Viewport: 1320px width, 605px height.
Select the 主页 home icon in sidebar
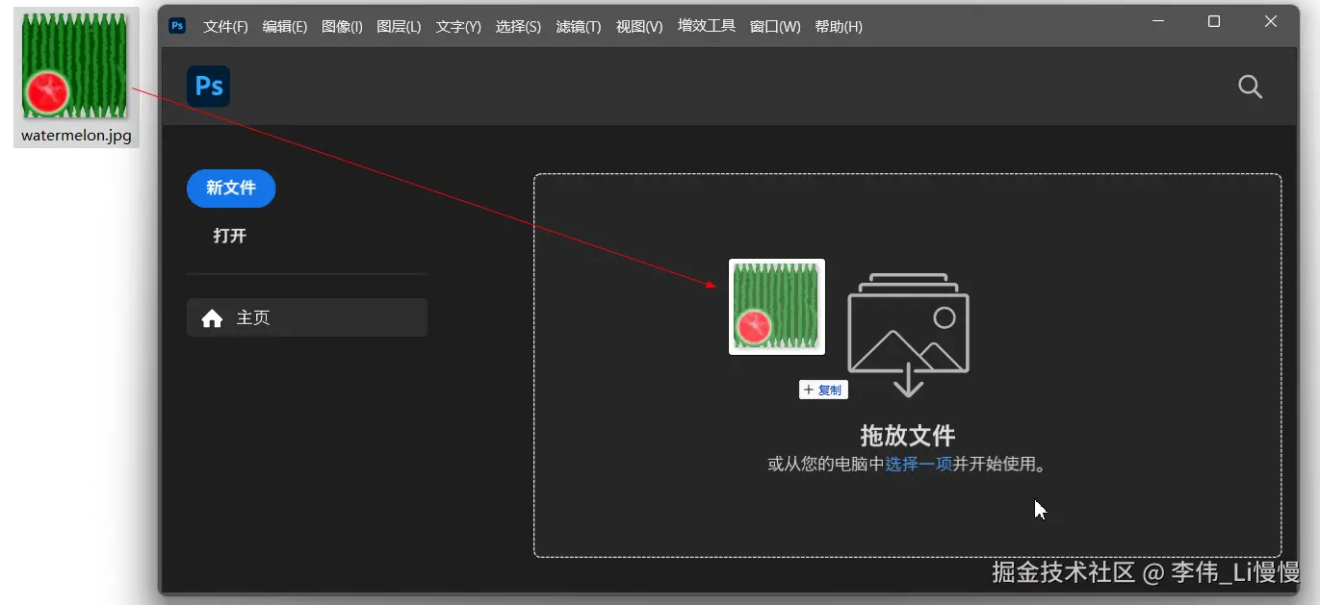pyautogui.click(x=212, y=317)
